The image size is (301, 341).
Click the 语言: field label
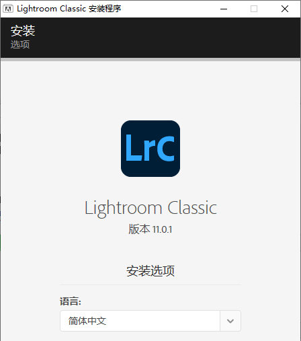71,301
